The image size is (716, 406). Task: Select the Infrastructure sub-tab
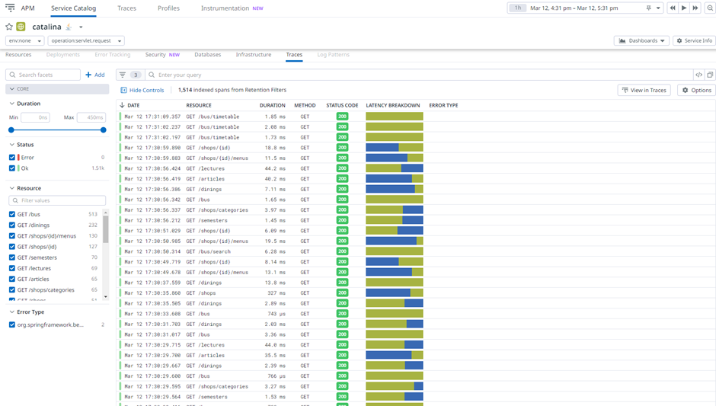point(254,54)
